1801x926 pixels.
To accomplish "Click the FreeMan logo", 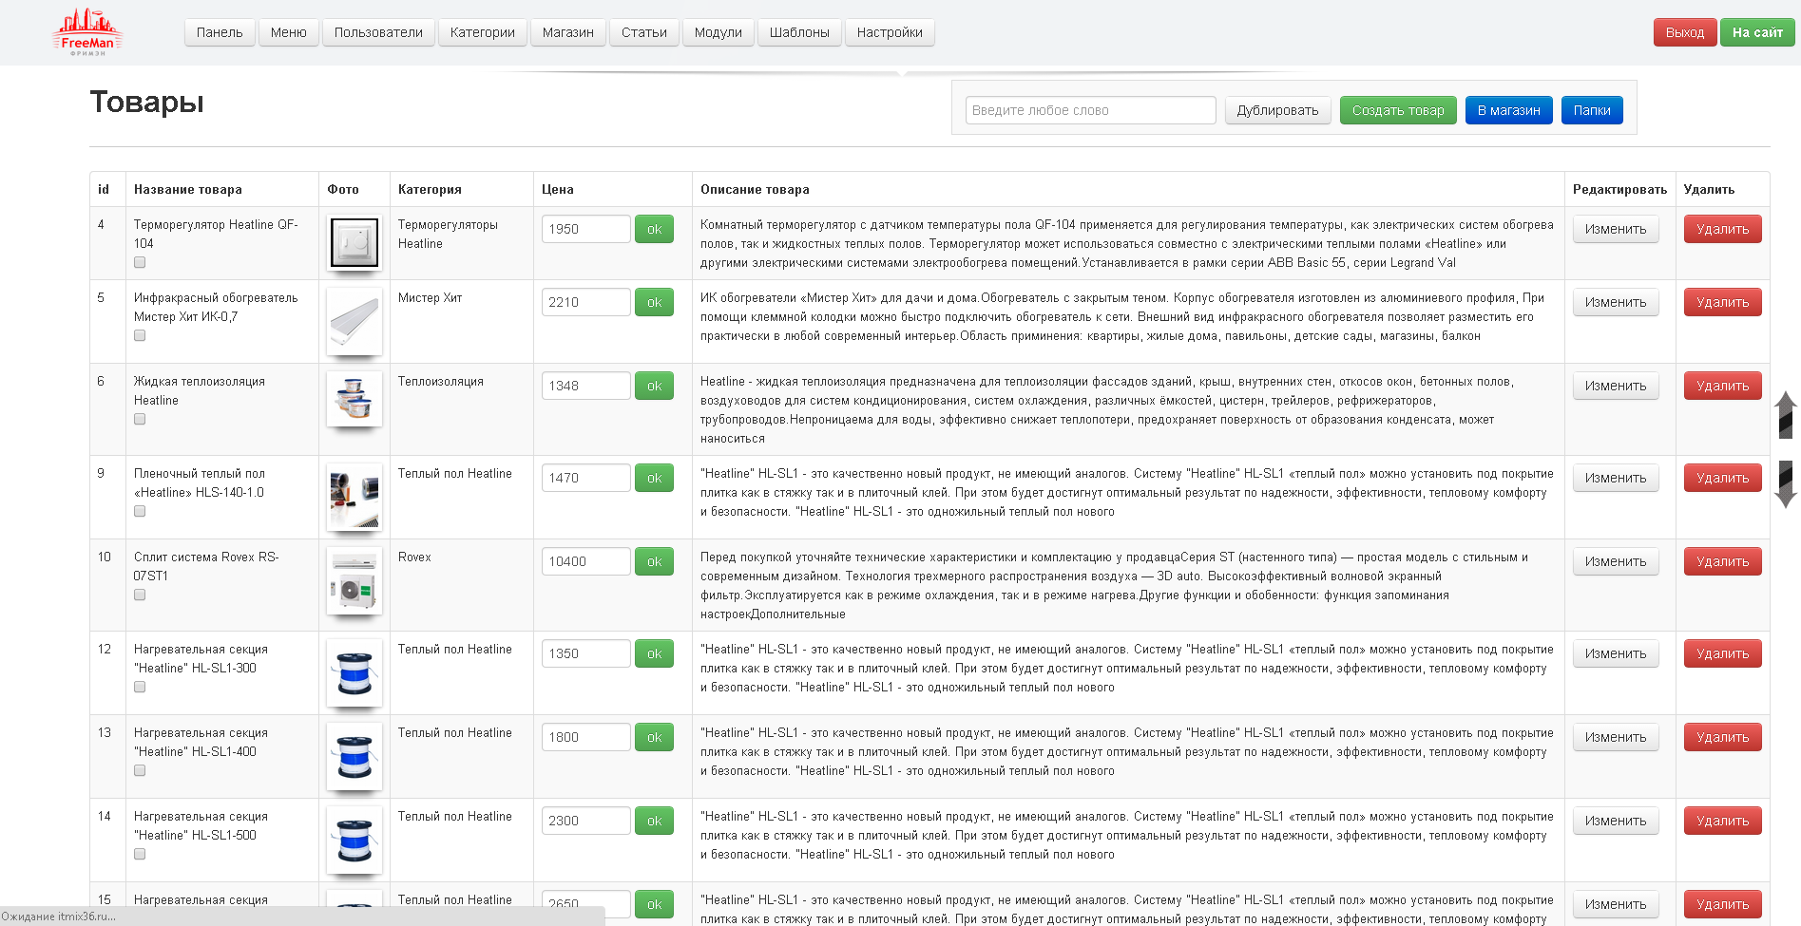I will click(88, 32).
